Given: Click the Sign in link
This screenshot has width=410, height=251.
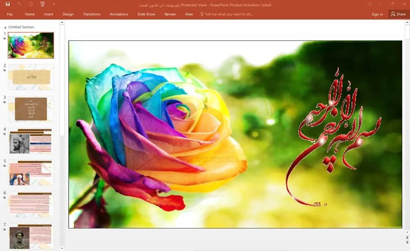Looking at the screenshot, I should point(377,14).
